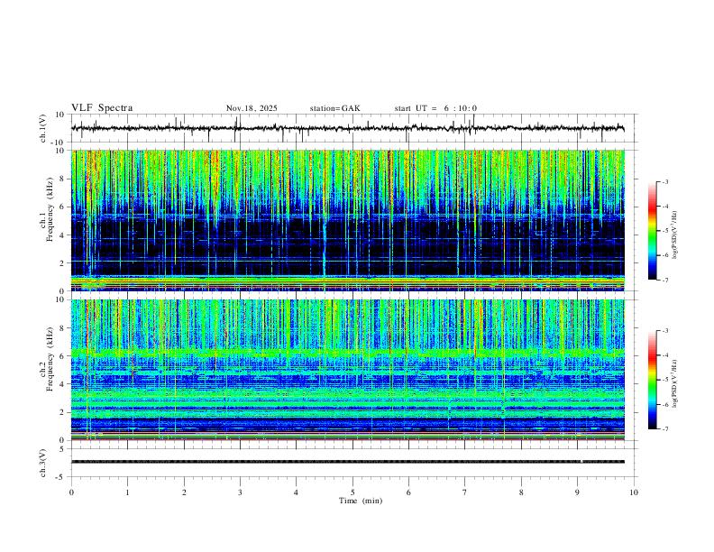714x552 pixels.
Task: Click the ch.2 colorbar 'log(PSD)(V²/Hz)' label
Action: 675,383
